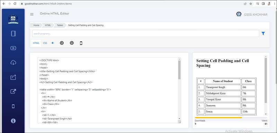Click the code editor vertical scrollbar
277x133 pixels.
179,90
